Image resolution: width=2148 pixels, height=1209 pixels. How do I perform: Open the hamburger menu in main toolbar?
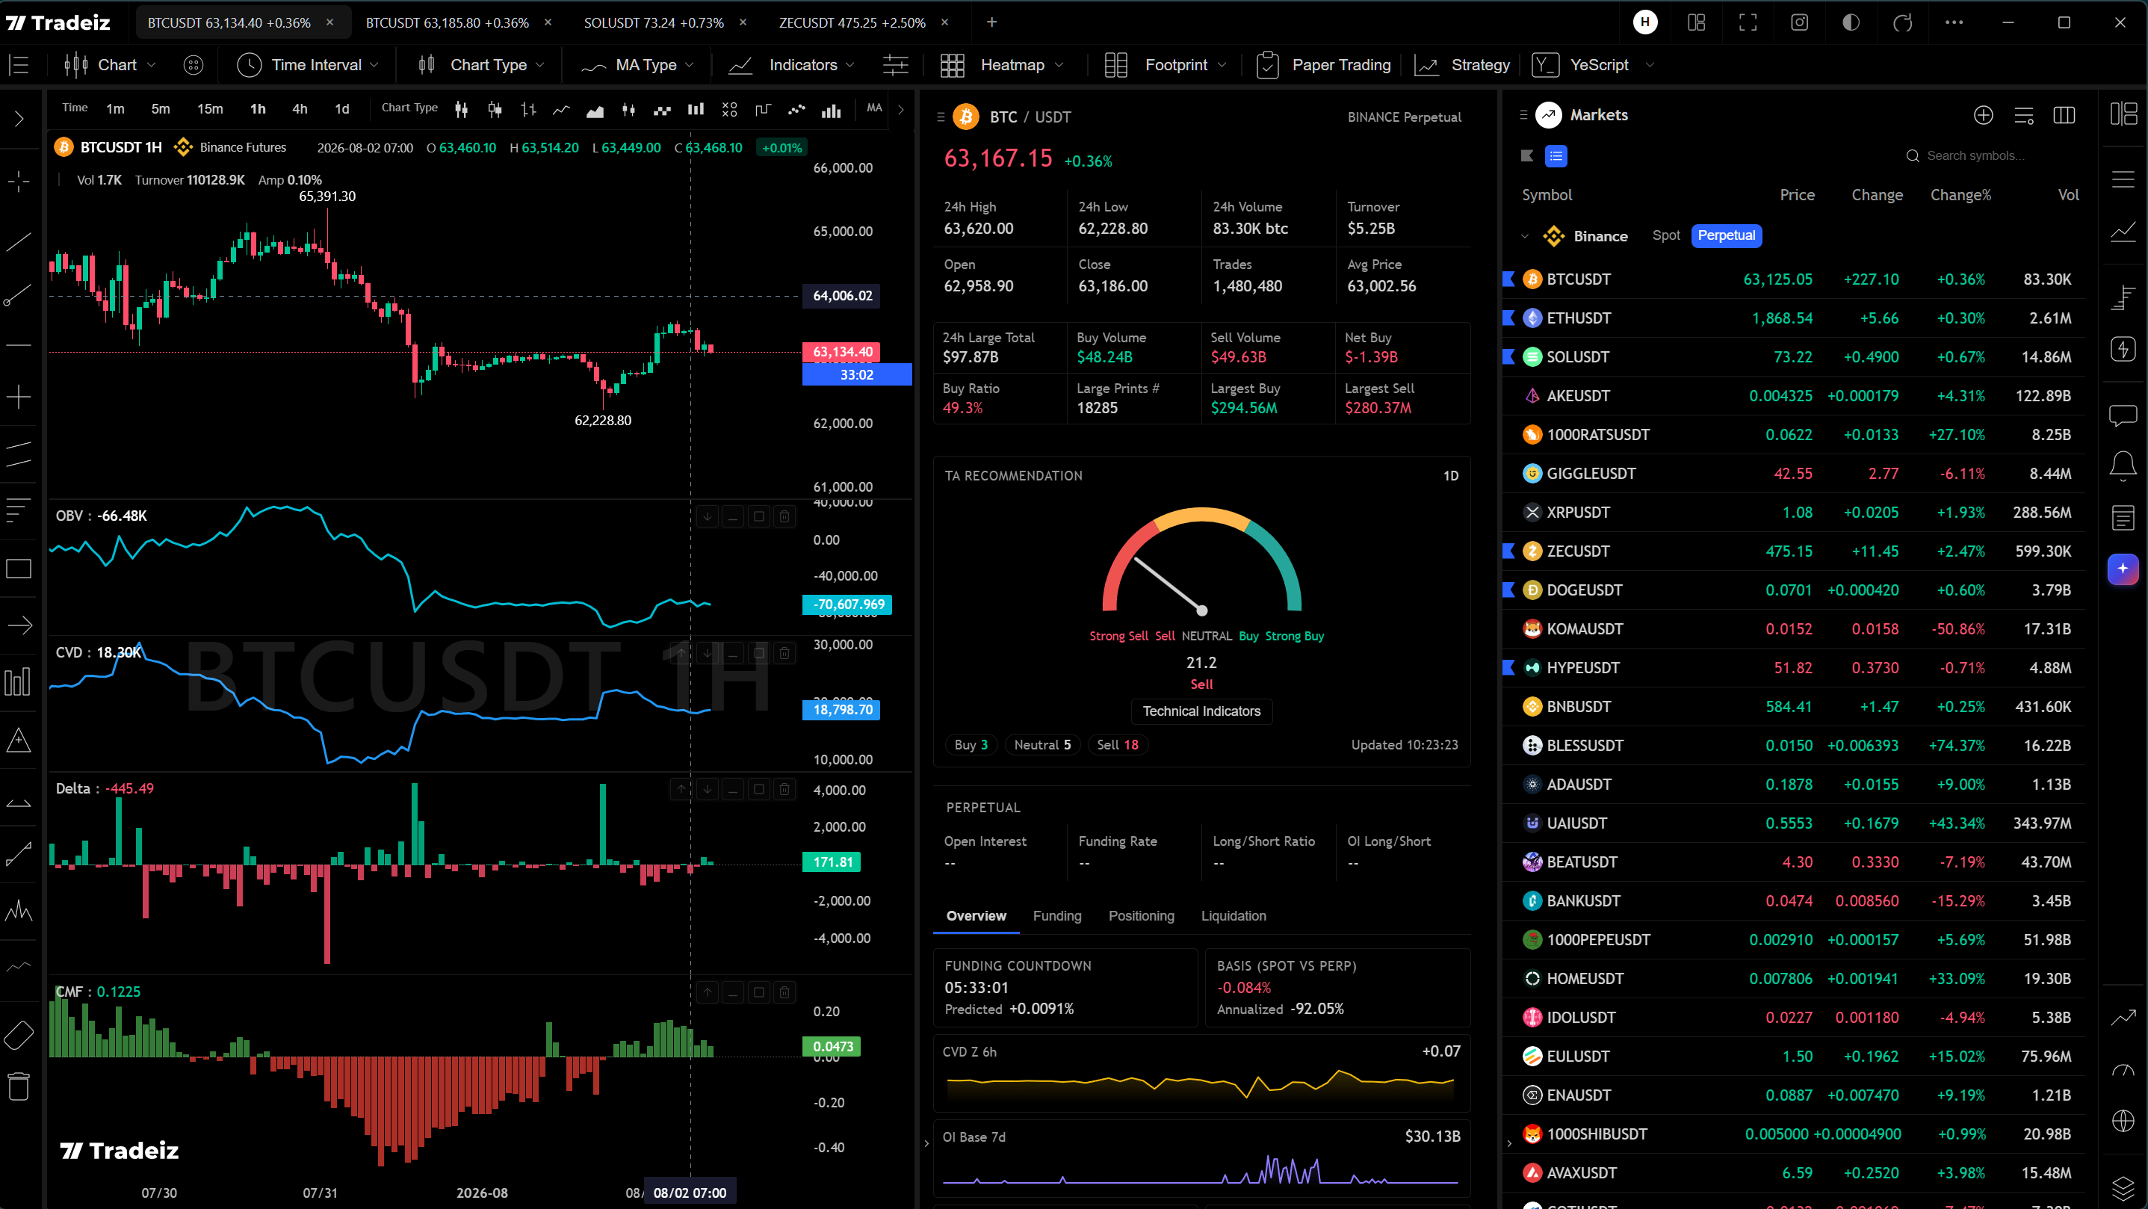coord(19,65)
